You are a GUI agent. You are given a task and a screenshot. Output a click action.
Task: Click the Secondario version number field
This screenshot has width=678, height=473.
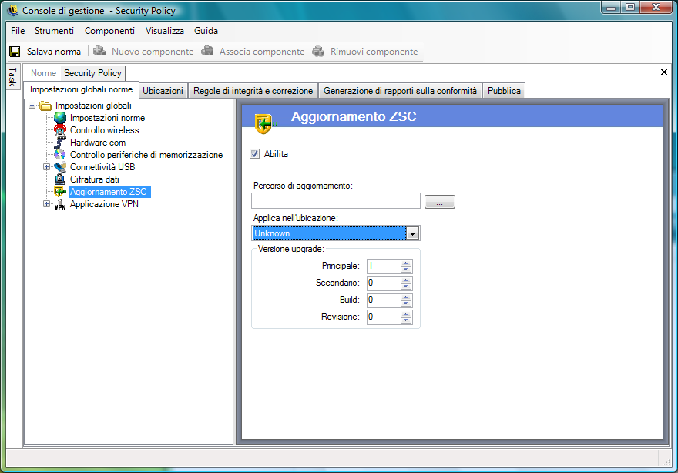(384, 283)
